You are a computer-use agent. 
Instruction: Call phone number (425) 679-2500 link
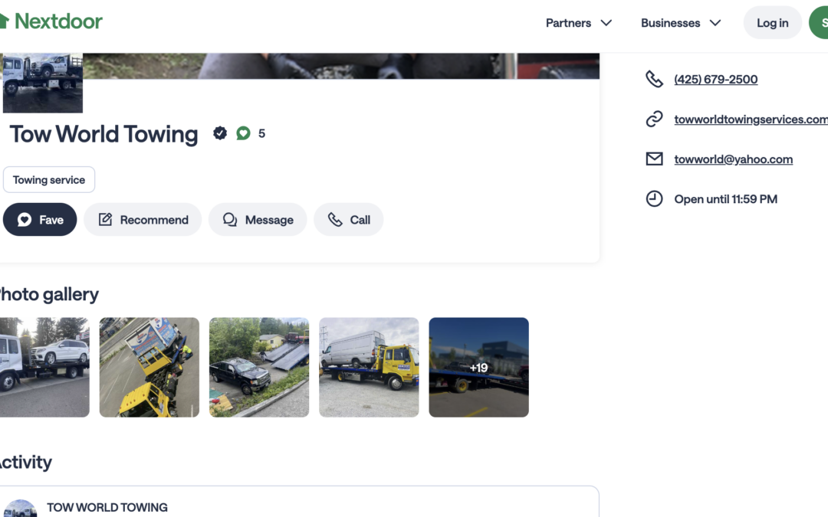click(x=715, y=79)
